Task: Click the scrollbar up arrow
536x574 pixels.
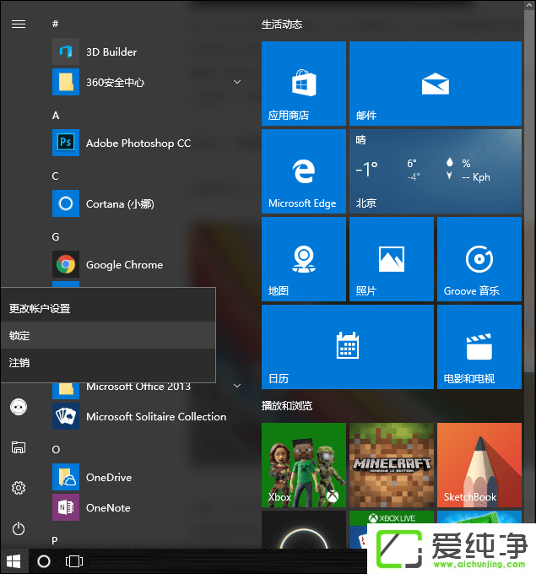Action: pos(529,5)
